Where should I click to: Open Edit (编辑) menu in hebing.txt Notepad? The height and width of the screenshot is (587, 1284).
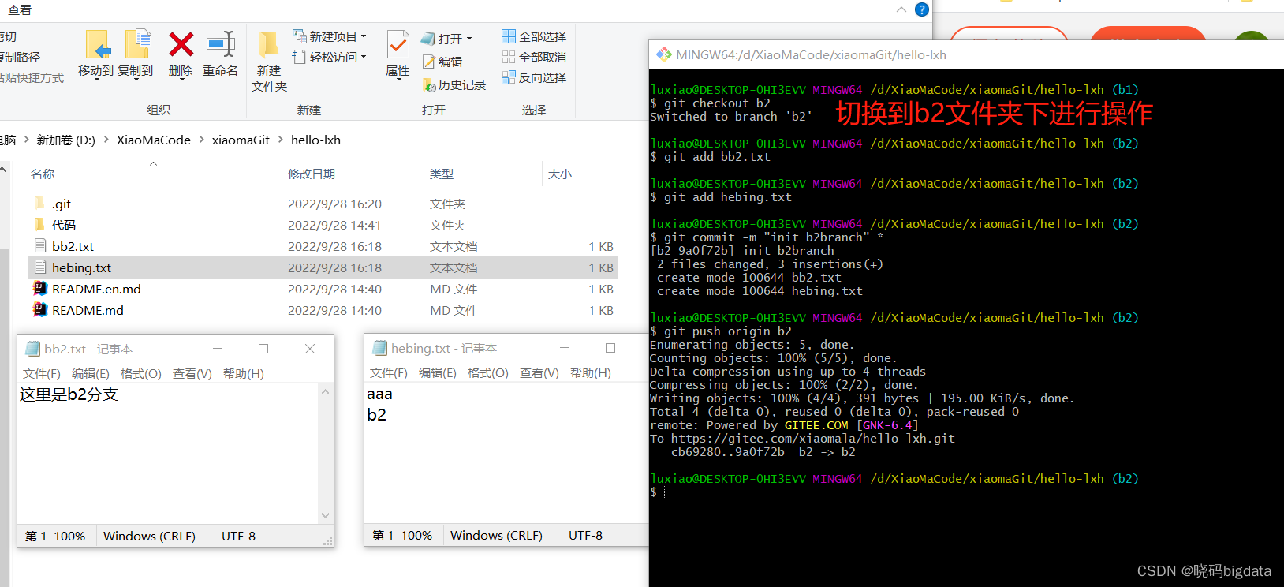click(x=438, y=372)
